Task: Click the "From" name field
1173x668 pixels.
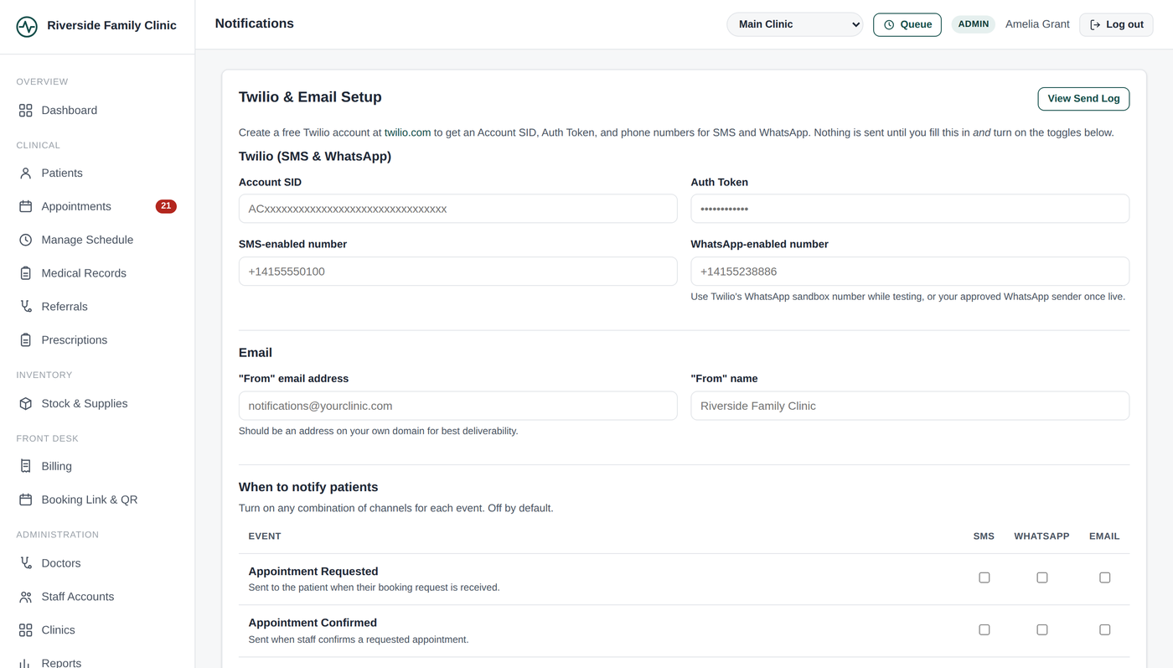Action: coord(910,406)
